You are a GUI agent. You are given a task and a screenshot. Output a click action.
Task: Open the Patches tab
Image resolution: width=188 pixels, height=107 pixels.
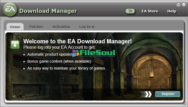coord(36,27)
